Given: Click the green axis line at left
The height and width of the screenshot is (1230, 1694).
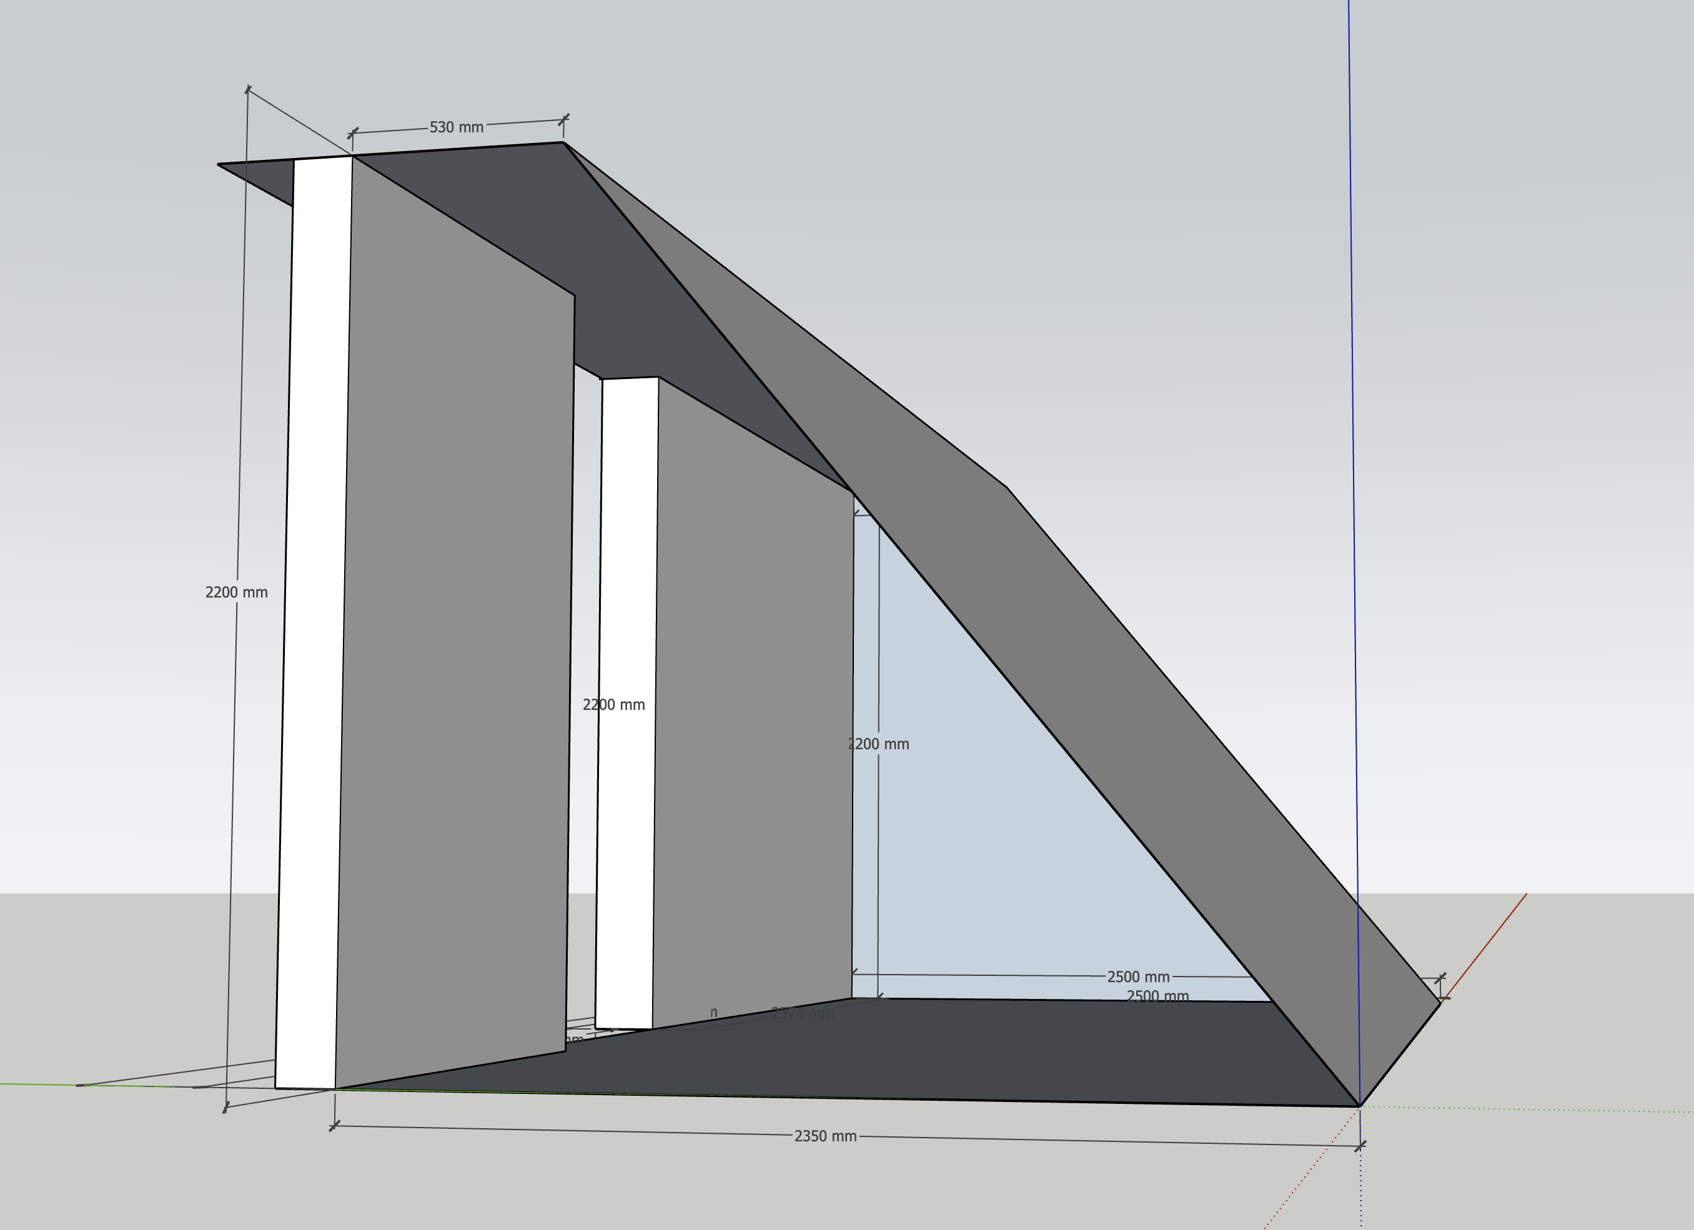Looking at the screenshot, I should click(37, 1084).
